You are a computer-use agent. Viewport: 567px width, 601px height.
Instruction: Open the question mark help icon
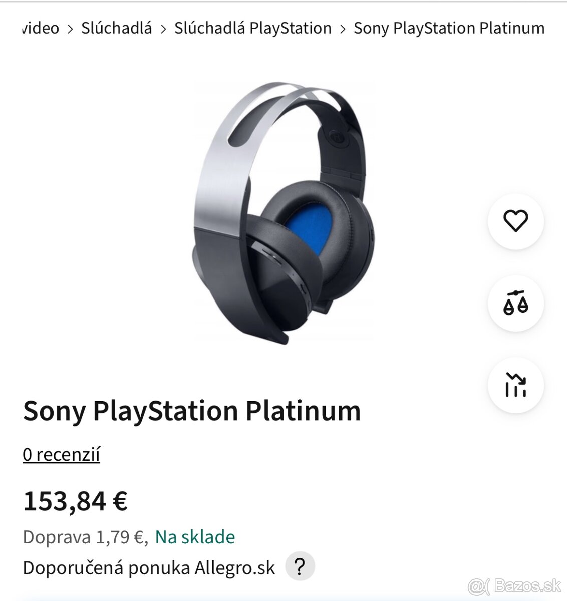point(300,566)
